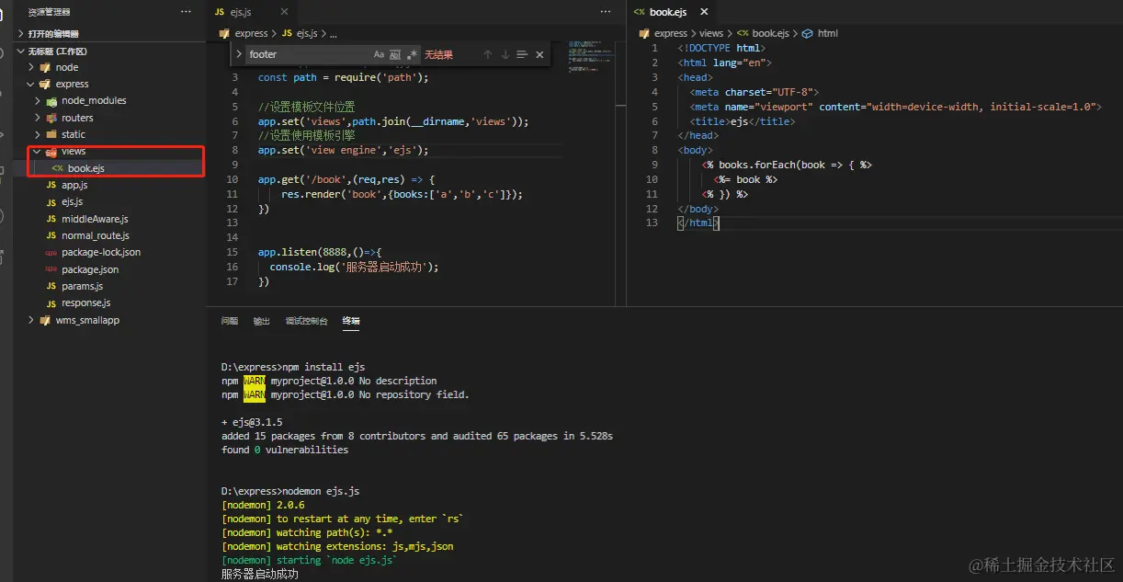The image size is (1123, 582).
Task: Click Find in Selection icon
Action: (522, 55)
